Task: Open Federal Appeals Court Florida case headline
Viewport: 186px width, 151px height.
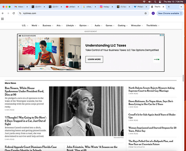Action: [x=31, y=148]
